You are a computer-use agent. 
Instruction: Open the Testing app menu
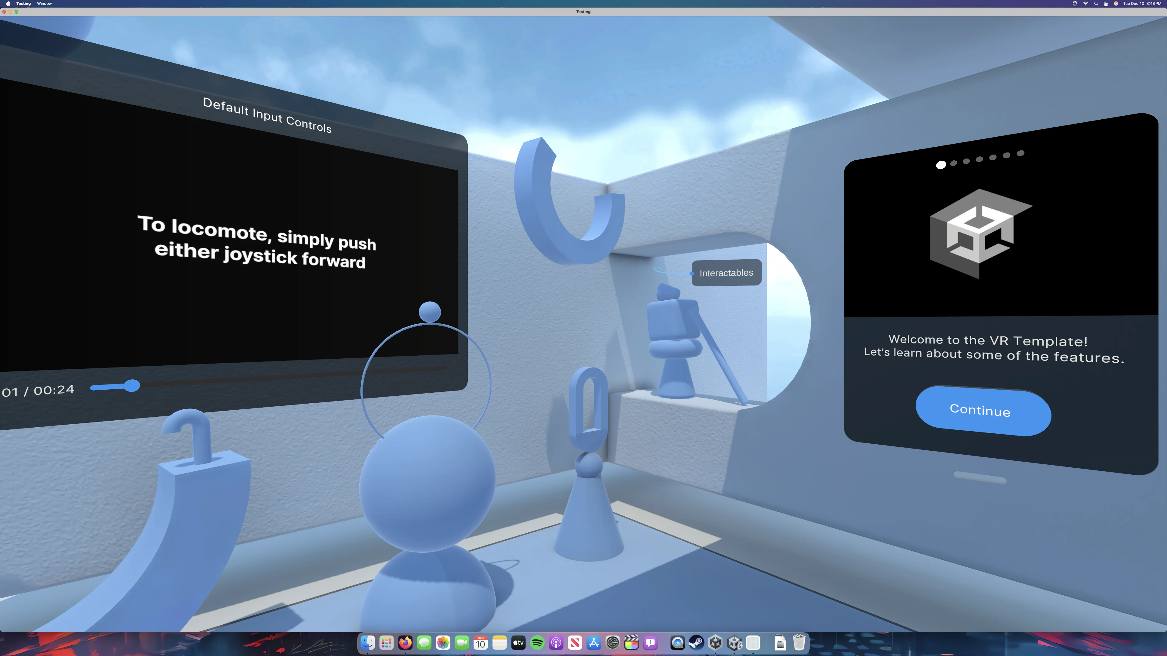pyautogui.click(x=24, y=4)
